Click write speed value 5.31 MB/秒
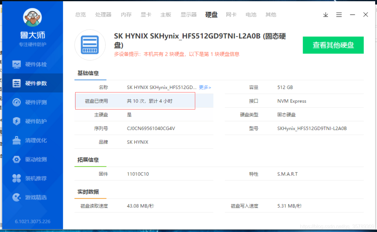 [289, 206]
